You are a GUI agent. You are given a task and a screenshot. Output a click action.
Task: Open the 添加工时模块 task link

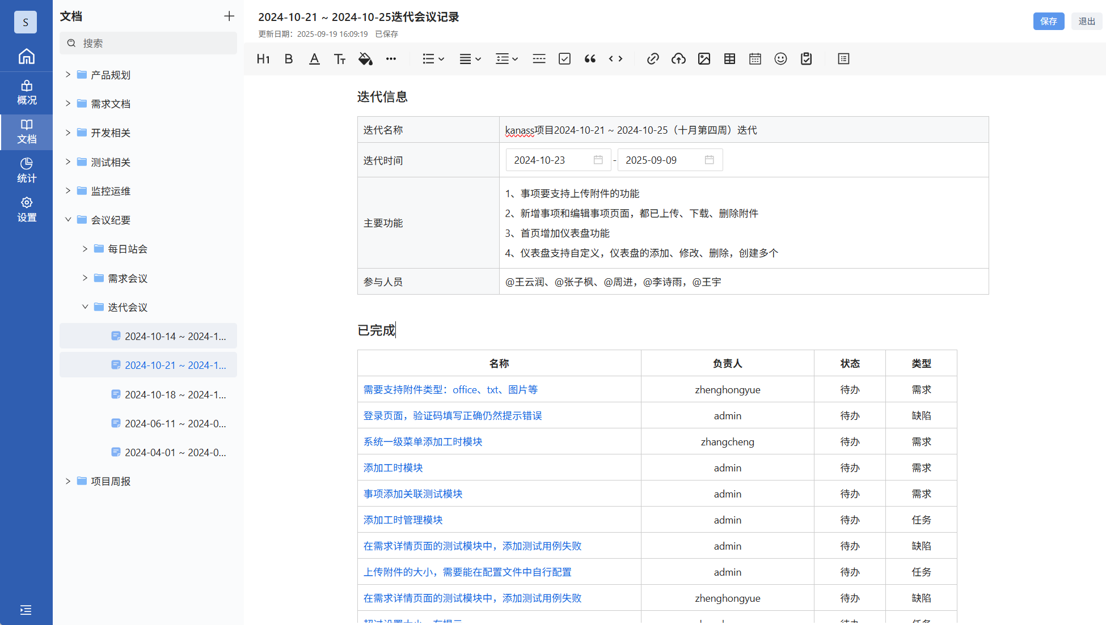pyautogui.click(x=393, y=468)
